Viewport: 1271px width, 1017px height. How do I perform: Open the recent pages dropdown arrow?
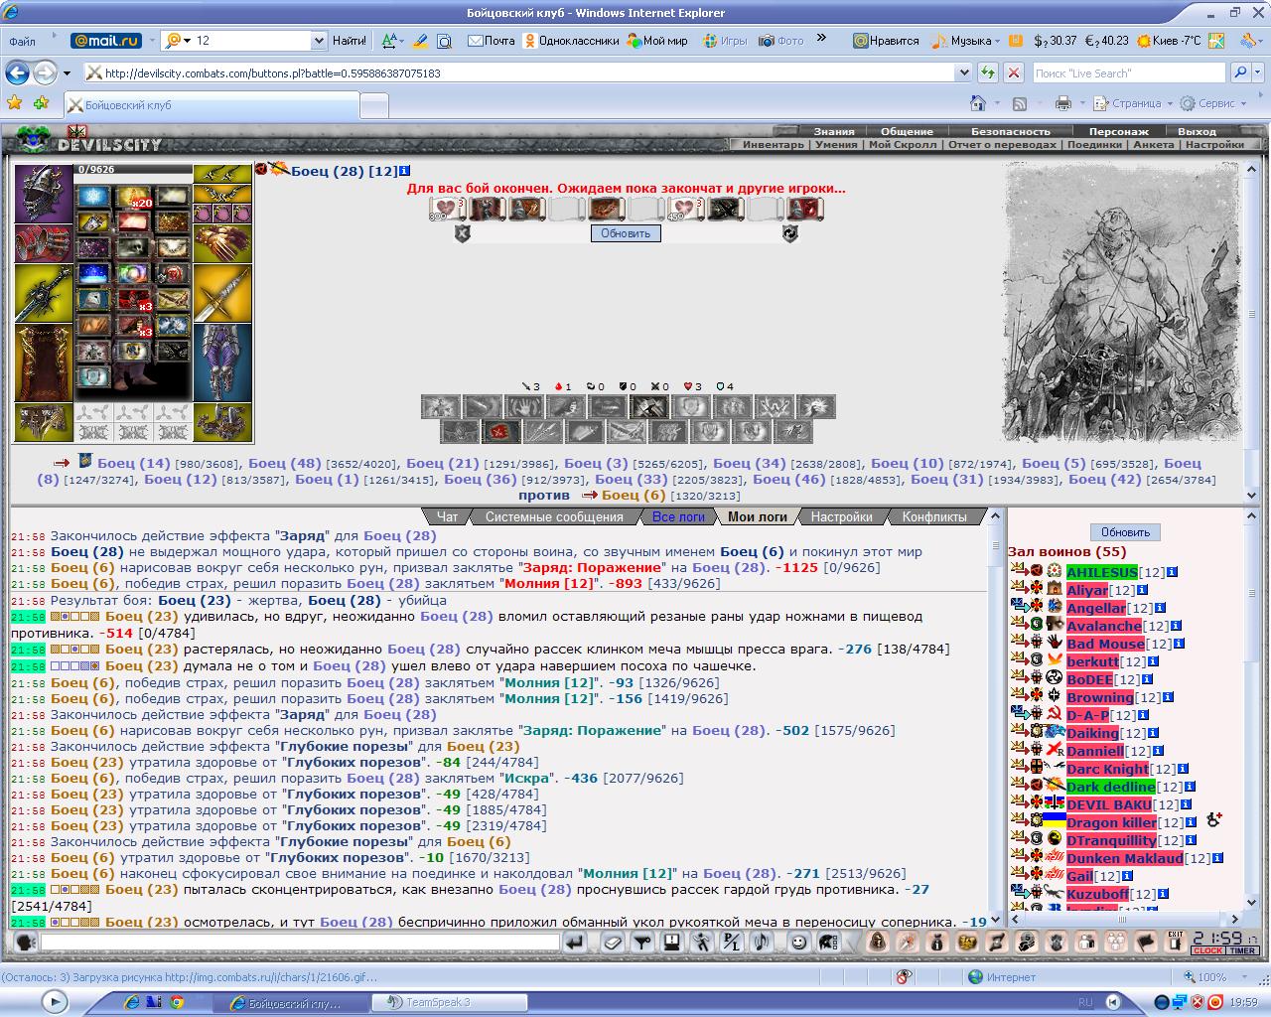(67, 73)
